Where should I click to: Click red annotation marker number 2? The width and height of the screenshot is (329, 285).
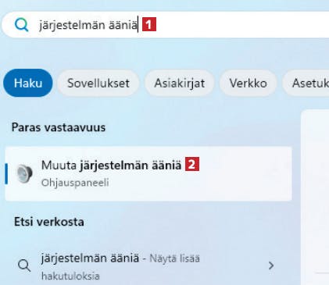click(x=192, y=164)
